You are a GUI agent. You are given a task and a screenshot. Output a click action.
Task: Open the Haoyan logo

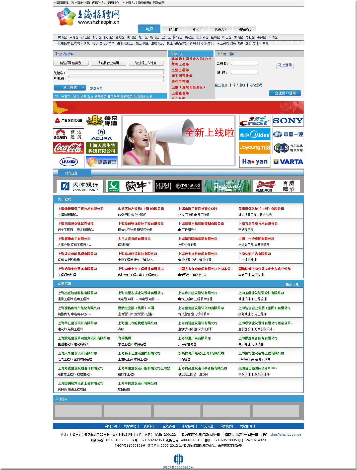coord(255,162)
